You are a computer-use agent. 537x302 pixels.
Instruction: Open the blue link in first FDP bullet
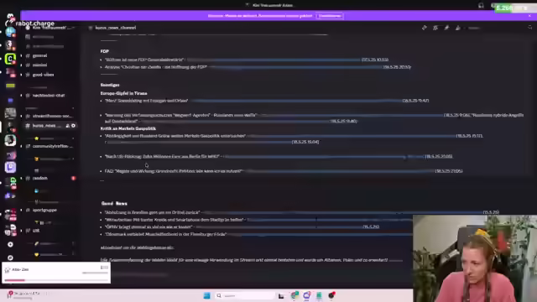coord(274,60)
